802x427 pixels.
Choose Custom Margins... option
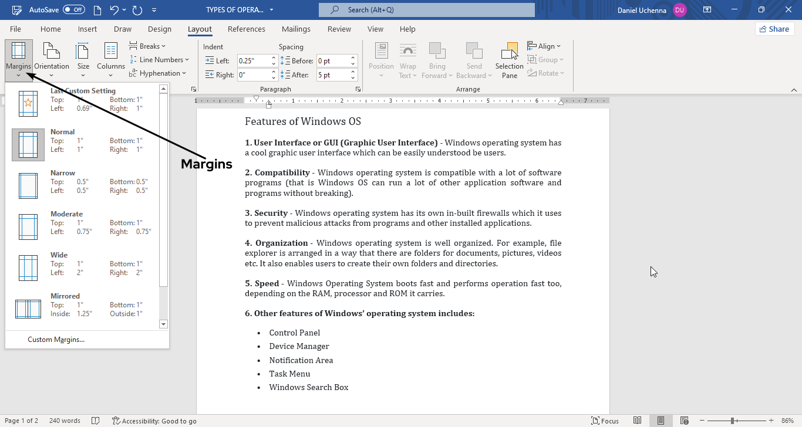(56, 340)
